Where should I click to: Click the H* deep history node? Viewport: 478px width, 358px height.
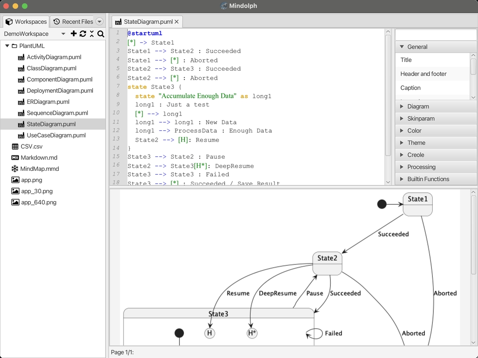(252, 333)
